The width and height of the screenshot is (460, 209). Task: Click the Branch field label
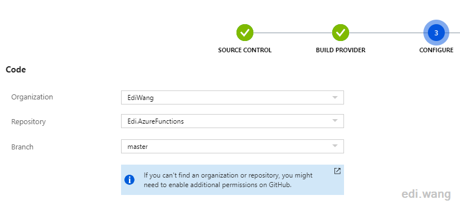coord(23,147)
